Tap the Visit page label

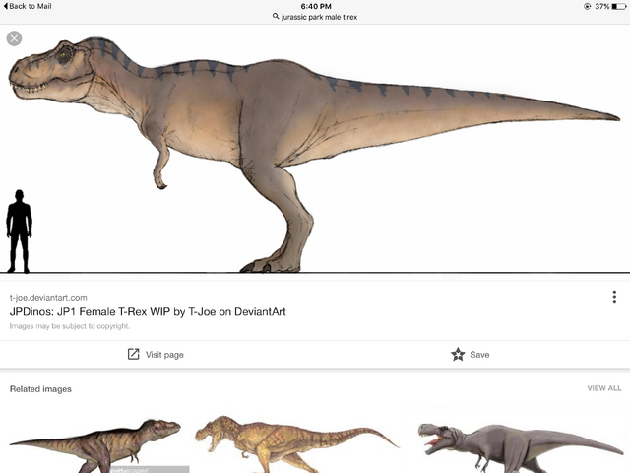point(164,355)
